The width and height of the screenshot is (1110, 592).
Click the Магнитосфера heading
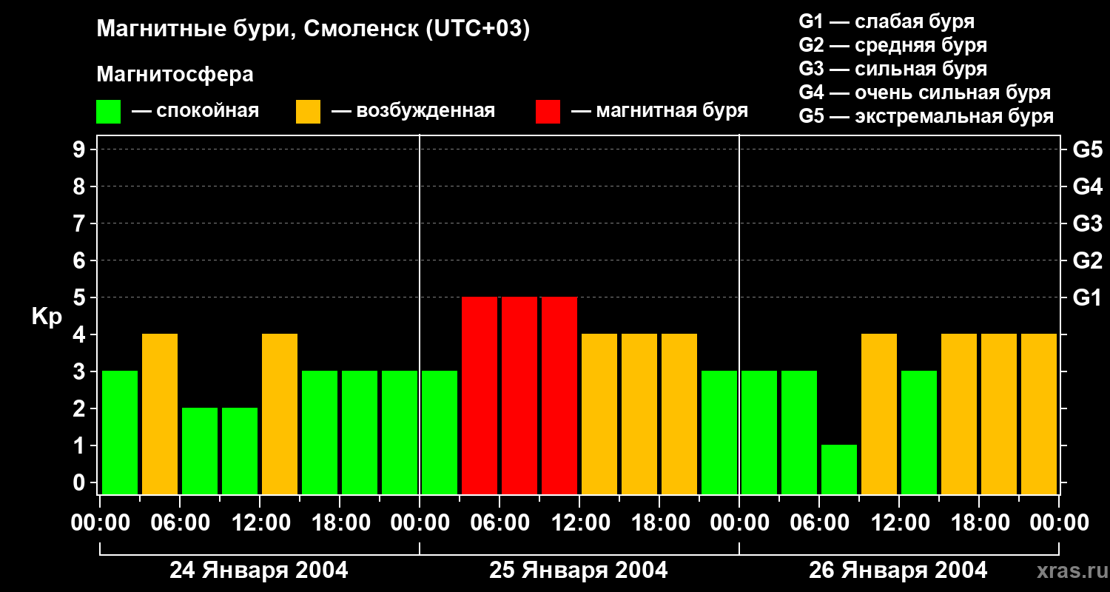click(x=175, y=75)
